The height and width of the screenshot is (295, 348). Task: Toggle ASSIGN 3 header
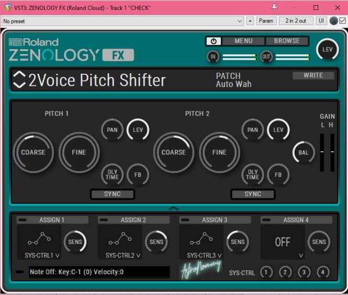215,220
